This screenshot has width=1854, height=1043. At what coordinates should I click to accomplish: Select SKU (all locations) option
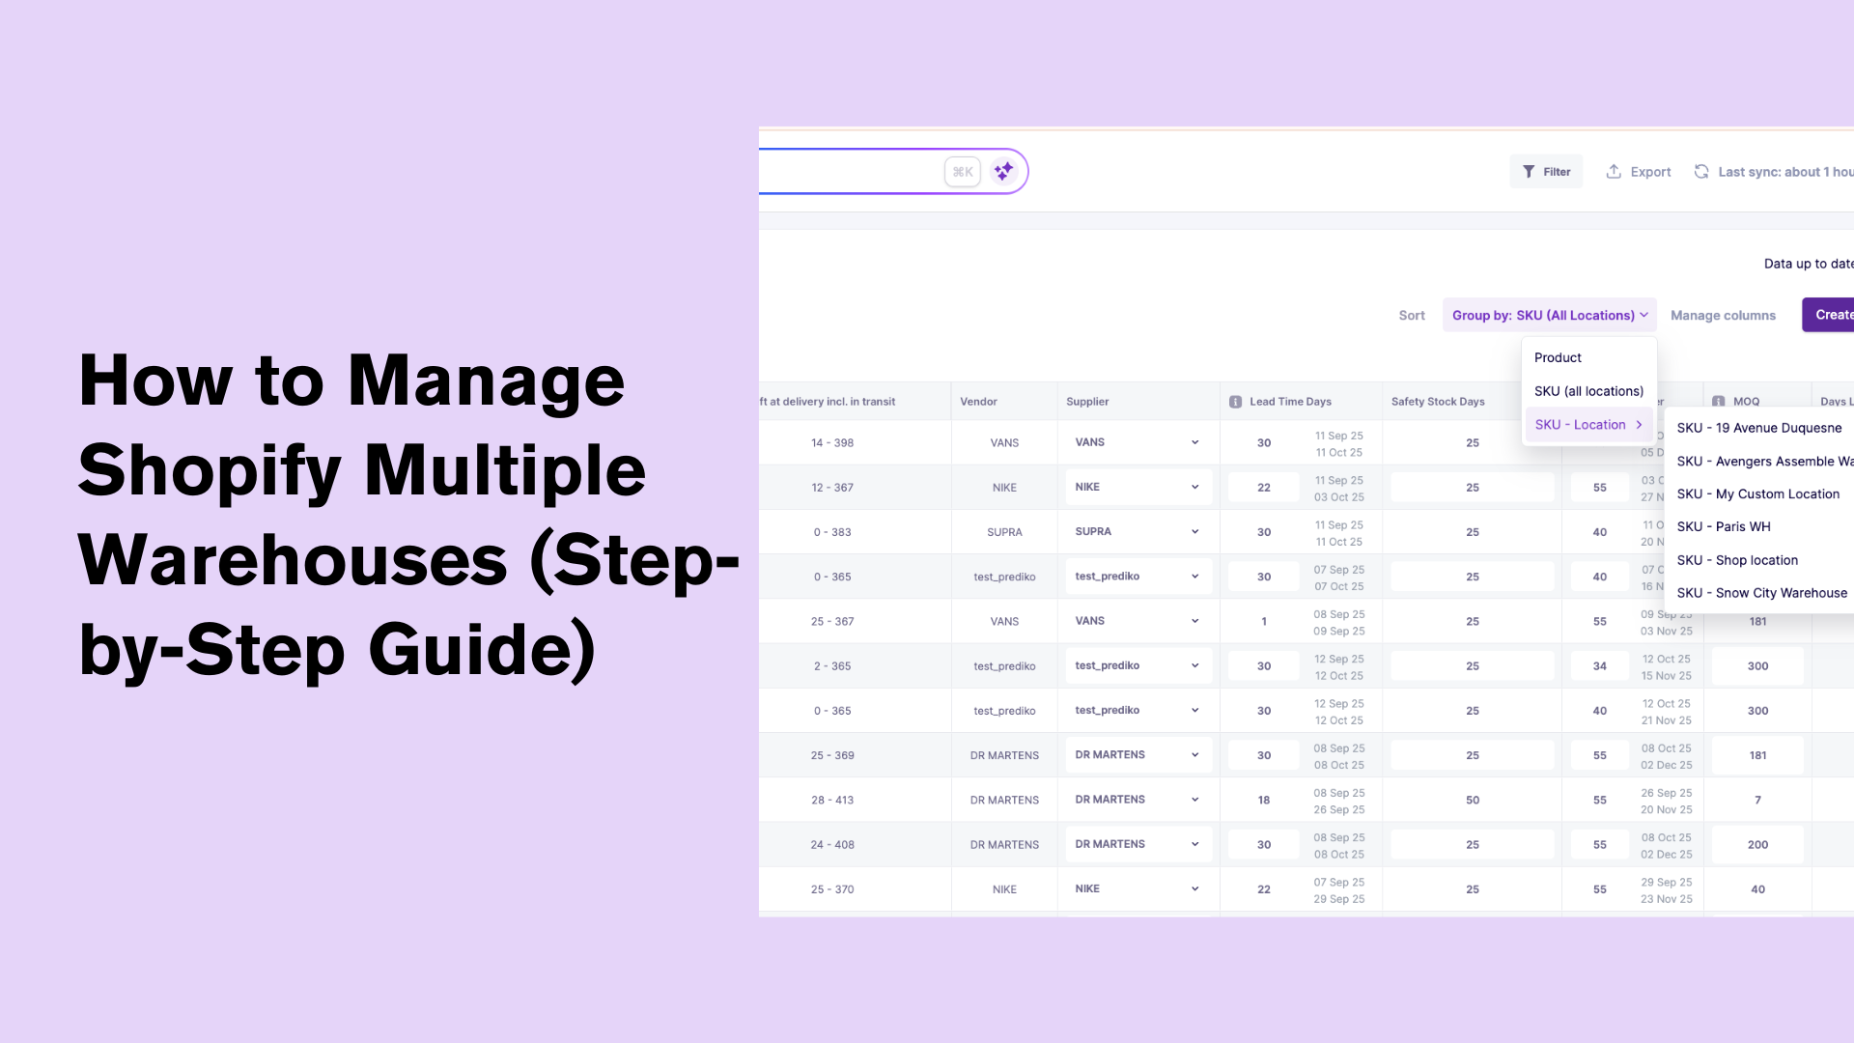[x=1588, y=391]
